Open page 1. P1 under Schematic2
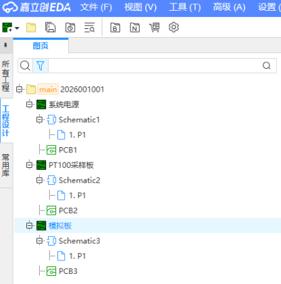This screenshot has width=281, height=284. click(x=78, y=196)
